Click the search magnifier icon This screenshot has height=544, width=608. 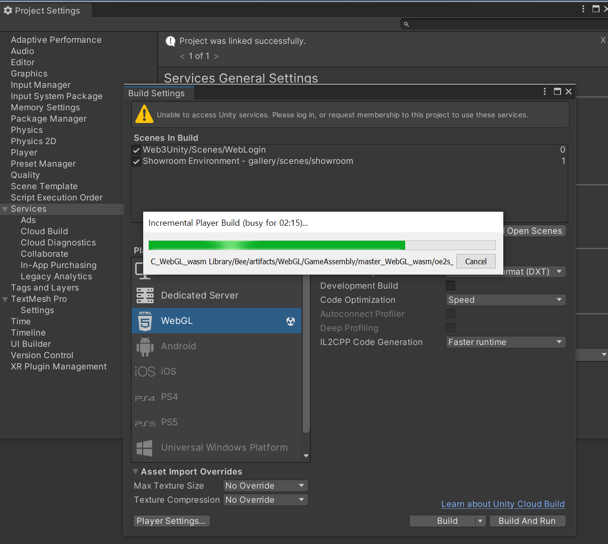click(407, 24)
